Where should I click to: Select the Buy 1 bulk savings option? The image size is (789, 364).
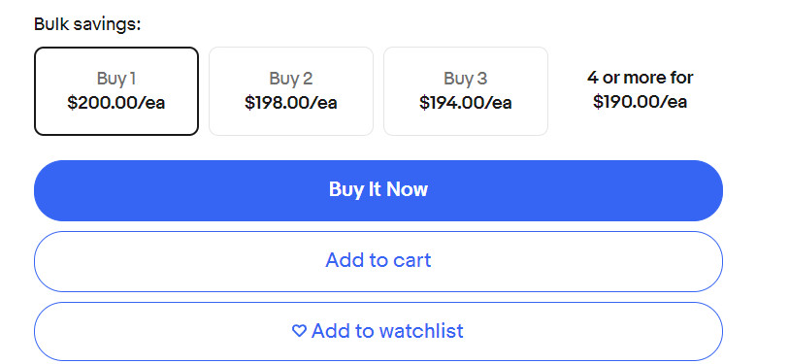pyautogui.click(x=116, y=91)
